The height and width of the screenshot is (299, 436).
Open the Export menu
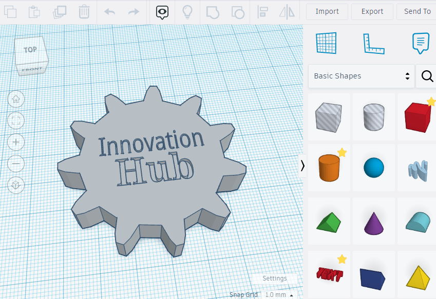[372, 11]
